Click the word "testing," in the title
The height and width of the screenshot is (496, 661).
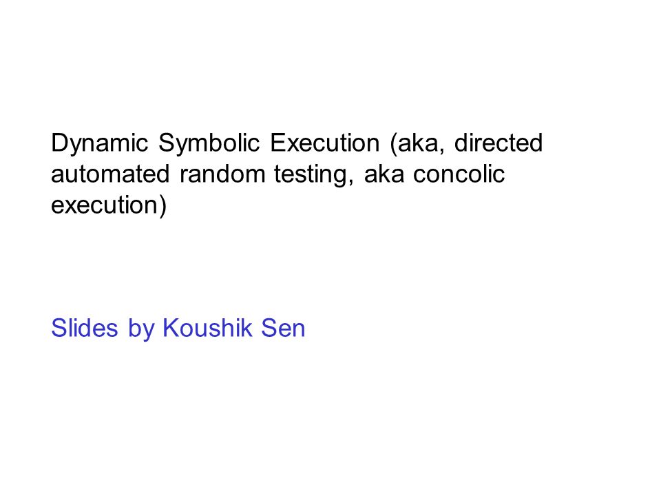314,175
